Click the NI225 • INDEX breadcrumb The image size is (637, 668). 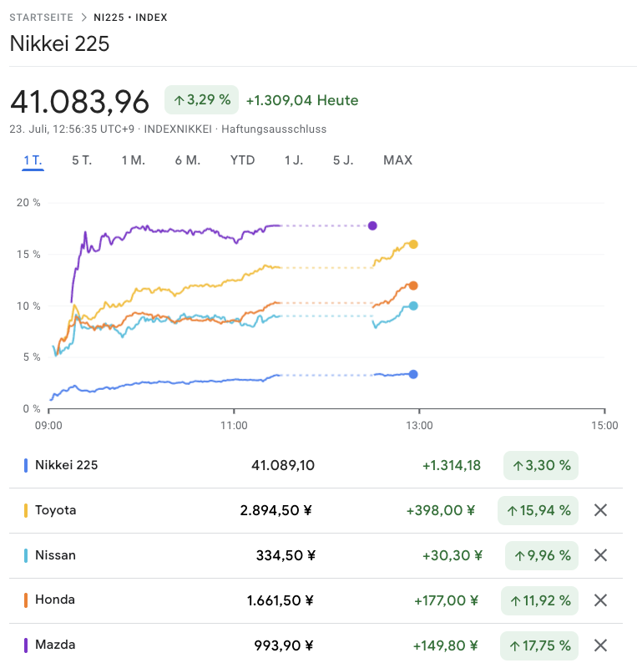tap(130, 18)
